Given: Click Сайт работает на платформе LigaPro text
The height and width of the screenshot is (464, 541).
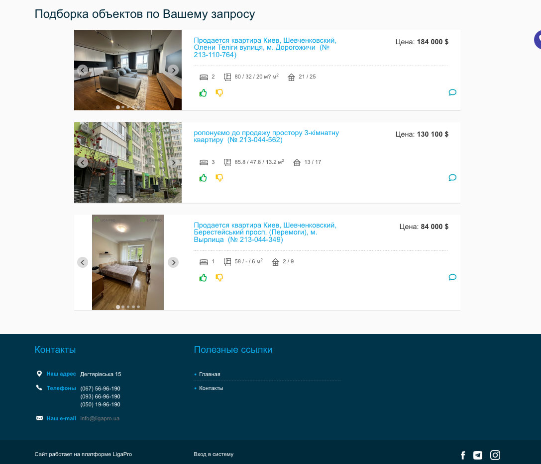Looking at the screenshot, I should click(x=83, y=454).
